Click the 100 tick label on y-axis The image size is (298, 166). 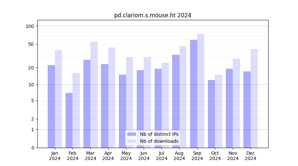(x=30, y=26)
